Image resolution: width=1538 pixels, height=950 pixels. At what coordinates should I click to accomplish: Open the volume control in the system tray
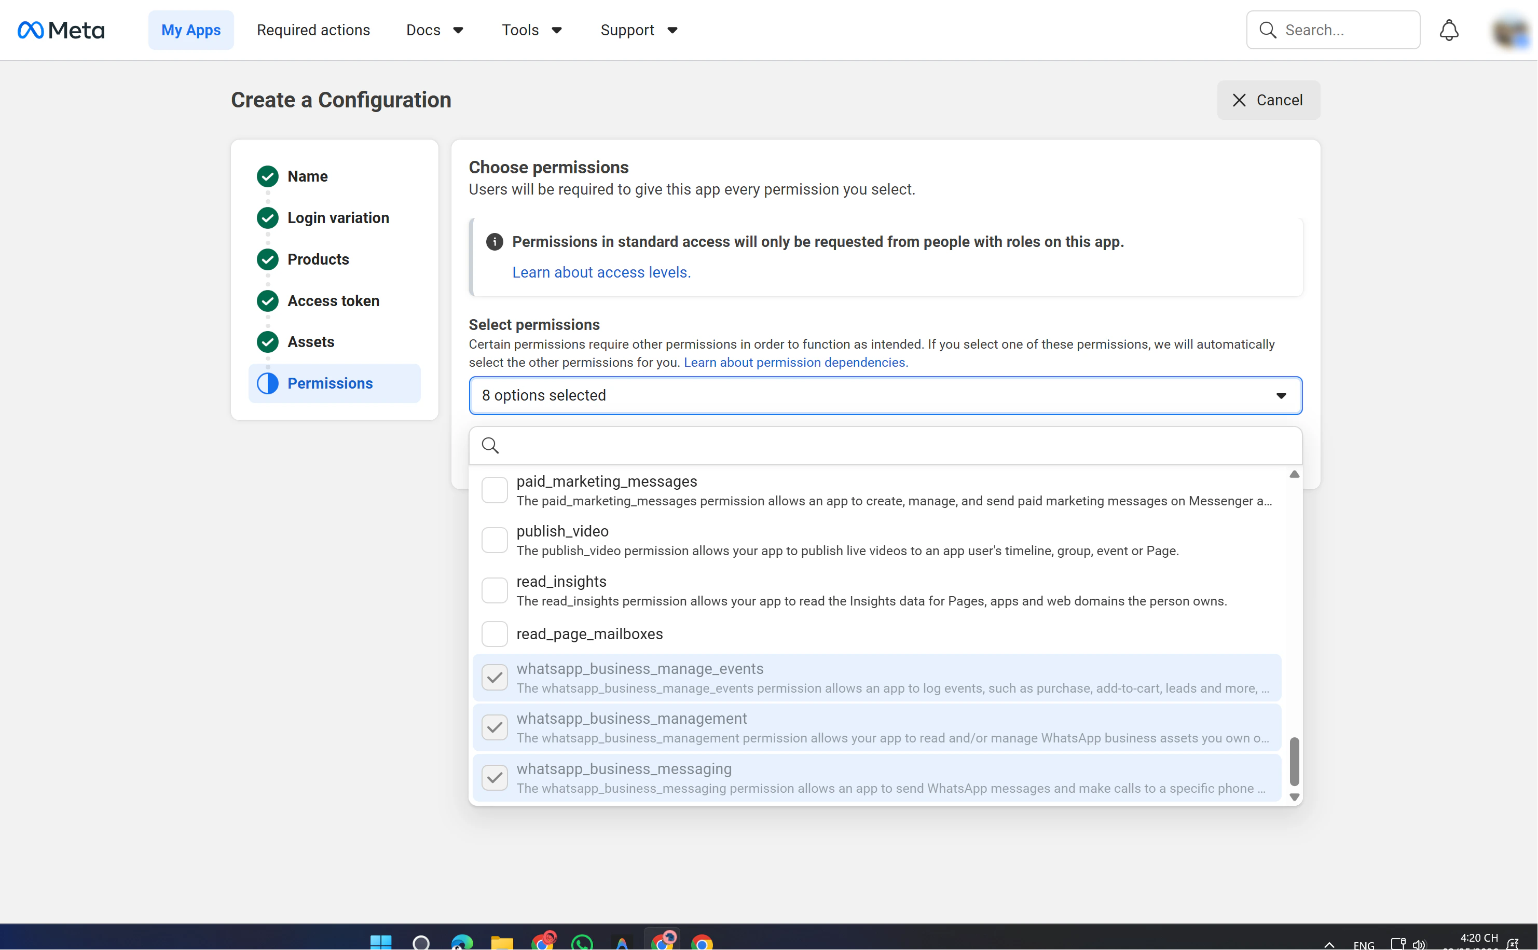coord(1419,944)
